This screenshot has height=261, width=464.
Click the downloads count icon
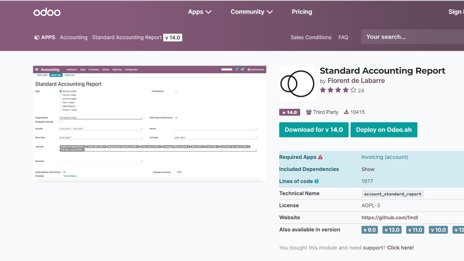click(x=347, y=112)
